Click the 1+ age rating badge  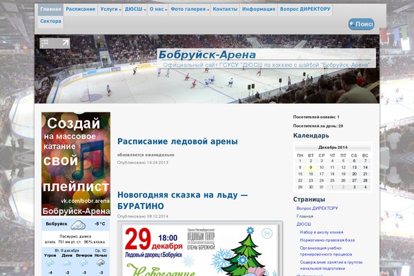tap(267, 233)
